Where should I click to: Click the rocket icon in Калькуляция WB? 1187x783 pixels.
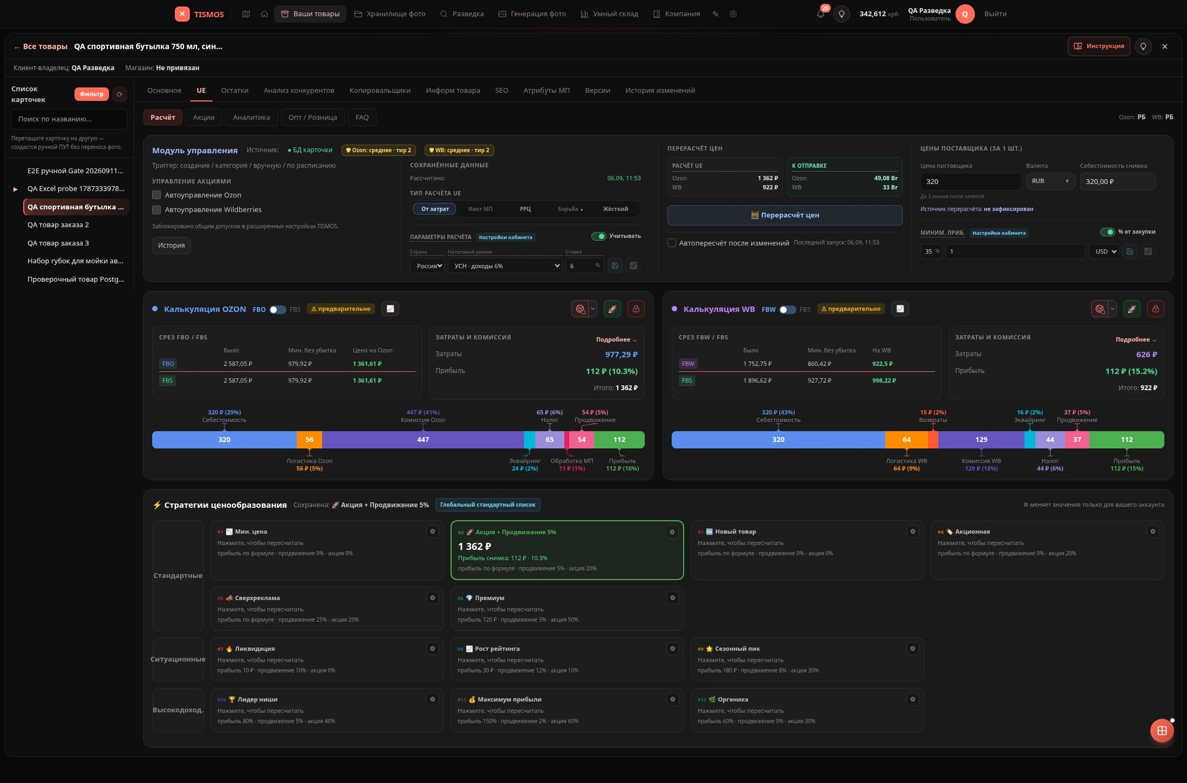(x=1131, y=309)
